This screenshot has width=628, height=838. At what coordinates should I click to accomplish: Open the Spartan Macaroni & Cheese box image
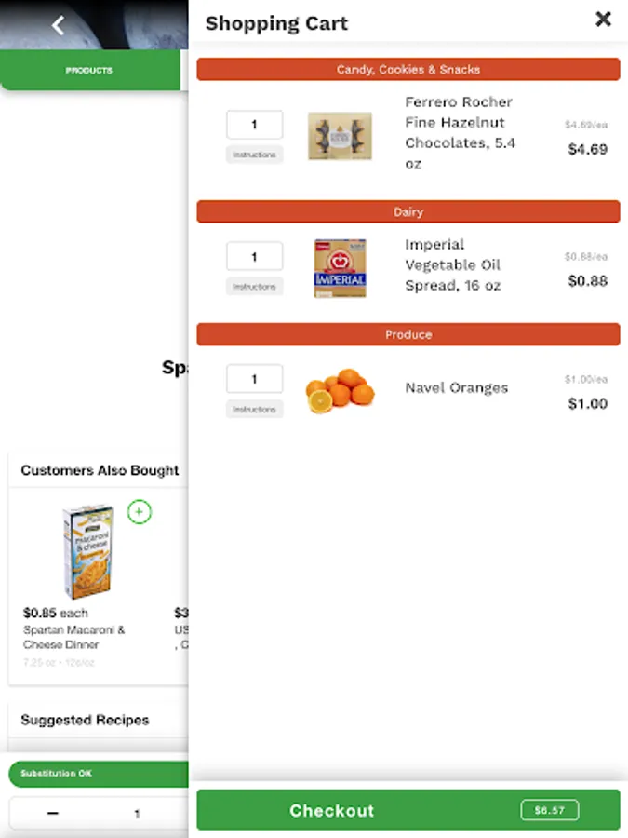88,552
